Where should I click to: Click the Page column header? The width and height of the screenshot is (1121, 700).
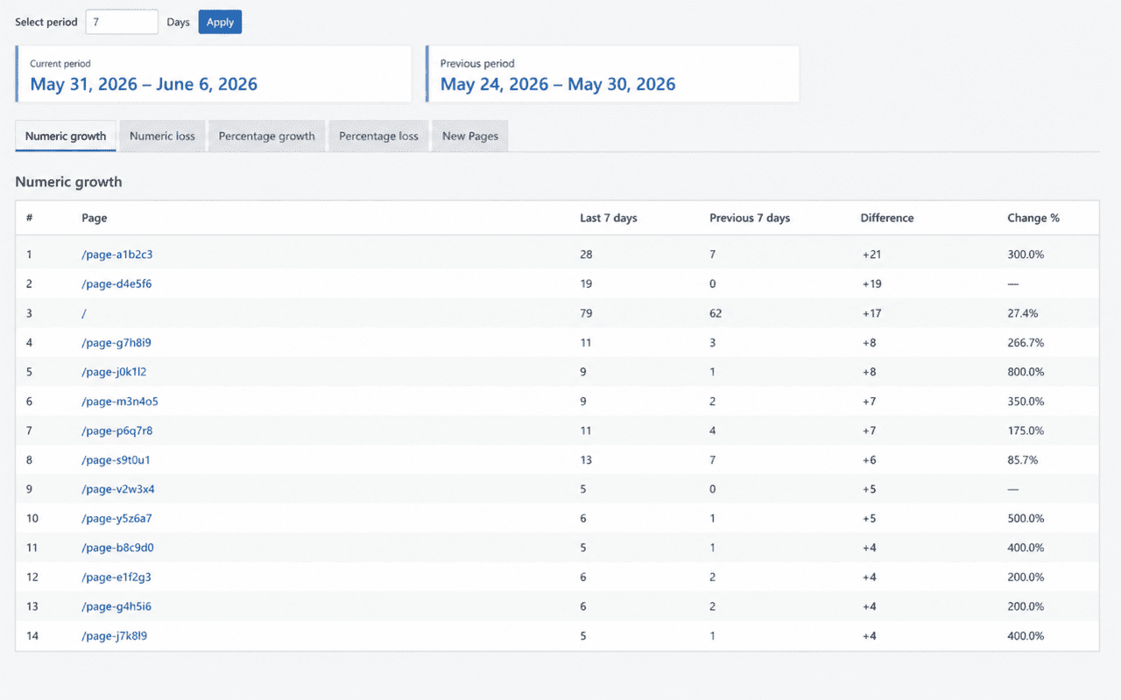(x=95, y=218)
